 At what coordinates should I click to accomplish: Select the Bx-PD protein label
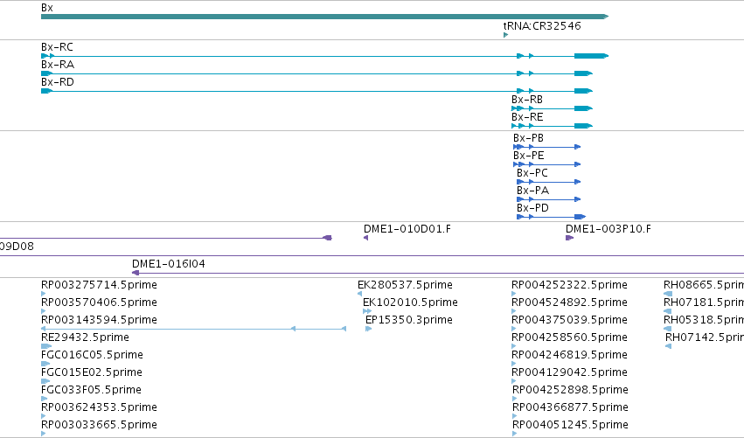click(x=532, y=208)
